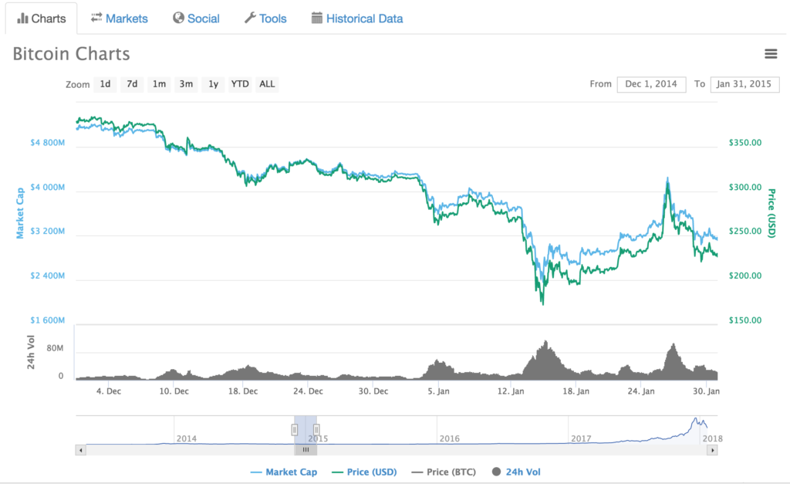Set zoom range to 1d

pos(105,84)
